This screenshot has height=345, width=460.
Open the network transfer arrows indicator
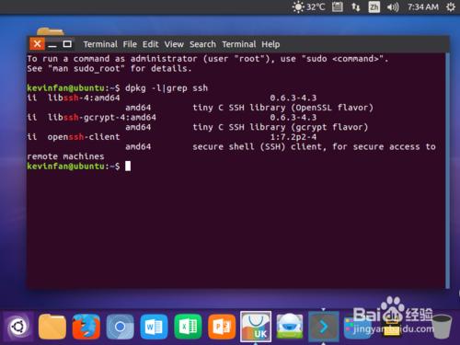[356, 6]
